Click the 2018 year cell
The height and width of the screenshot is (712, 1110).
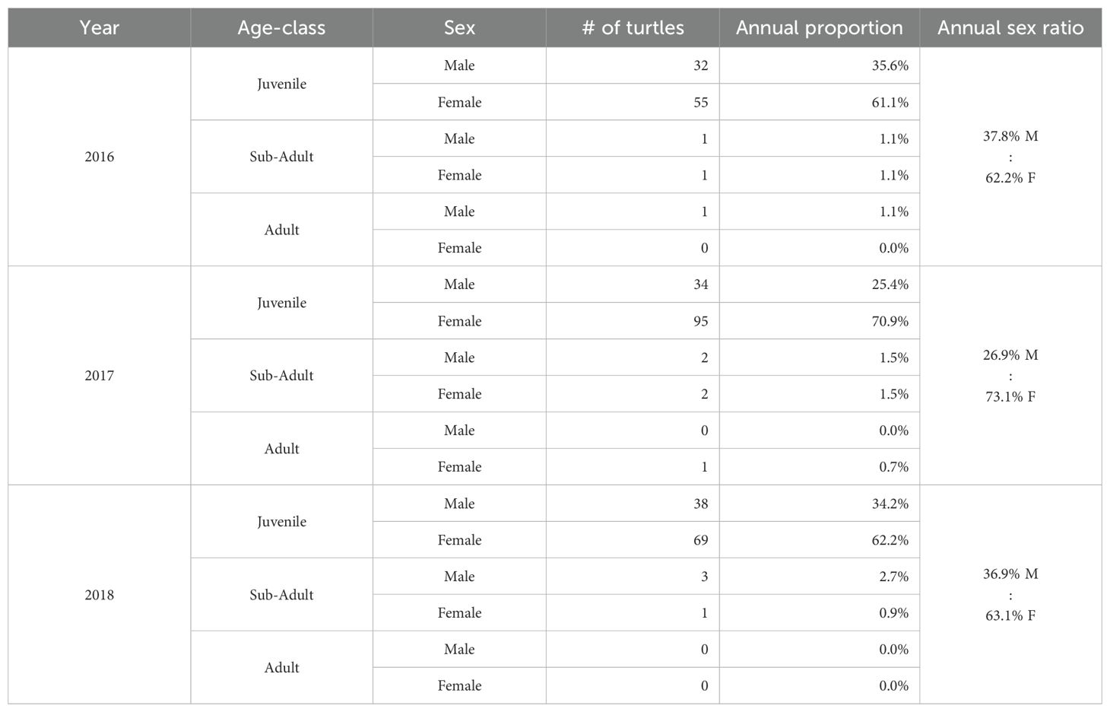pyautogui.click(x=100, y=595)
